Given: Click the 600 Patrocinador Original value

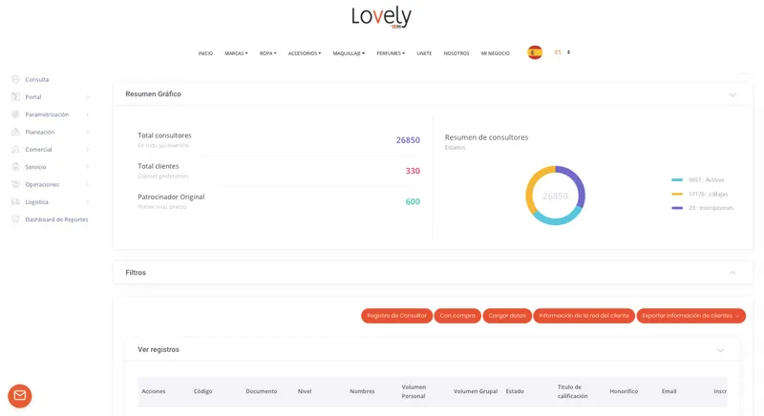Looking at the screenshot, I should pyautogui.click(x=413, y=201).
